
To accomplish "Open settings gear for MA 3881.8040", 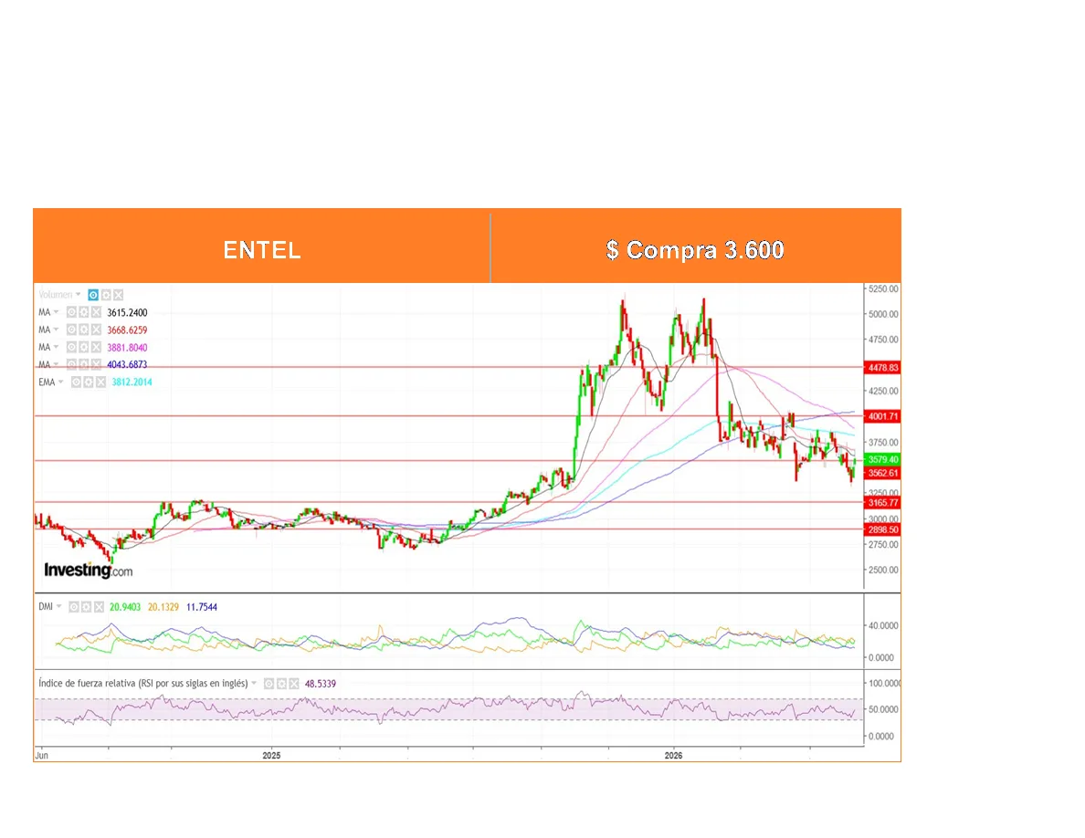I will pos(84,347).
